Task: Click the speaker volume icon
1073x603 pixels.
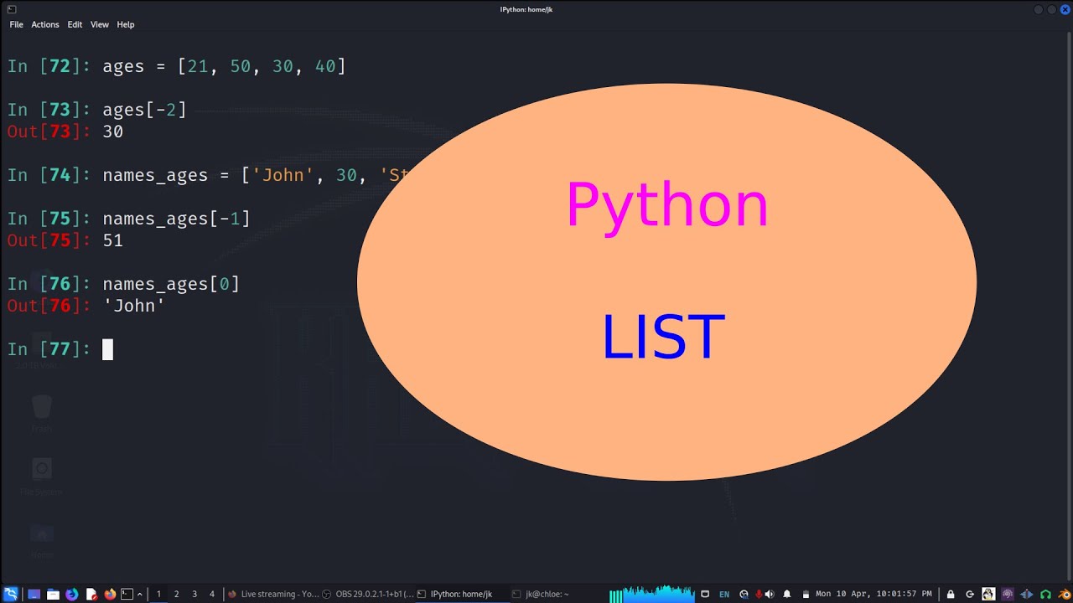Action: pyautogui.click(x=770, y=594)
